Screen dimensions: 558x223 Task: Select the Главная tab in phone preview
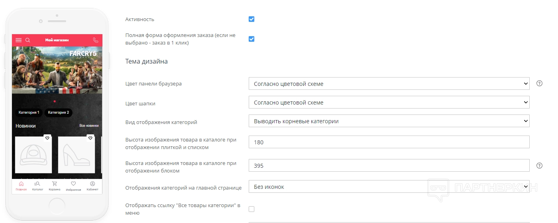pyautogui.click(x=21, y=186)
